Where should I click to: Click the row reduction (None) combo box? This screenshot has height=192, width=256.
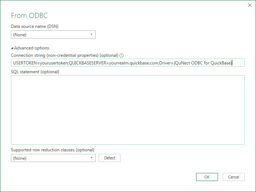pyautogui.click(x=53, y=158)
